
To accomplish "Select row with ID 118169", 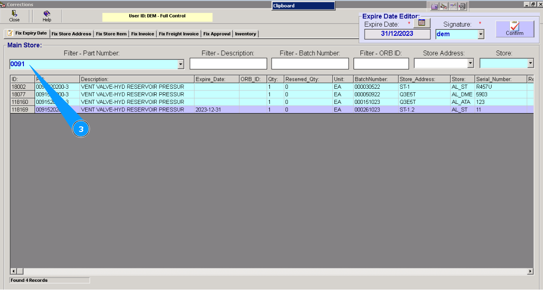I will [272, 110].
